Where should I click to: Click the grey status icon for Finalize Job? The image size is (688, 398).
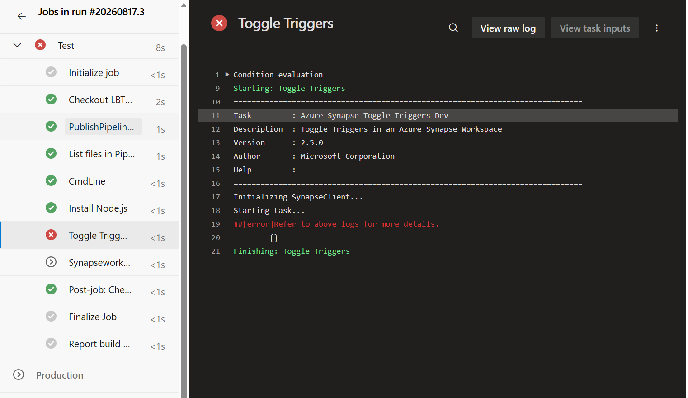pos(51,316)
